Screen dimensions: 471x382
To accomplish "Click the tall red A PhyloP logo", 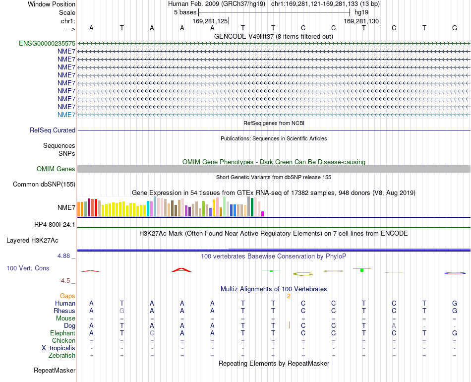I will coord(181,270).
